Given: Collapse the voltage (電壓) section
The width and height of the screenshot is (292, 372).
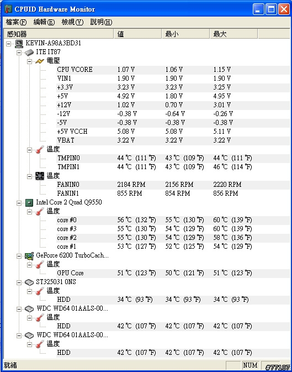Looking at the screenshot, I should [29, 61].
